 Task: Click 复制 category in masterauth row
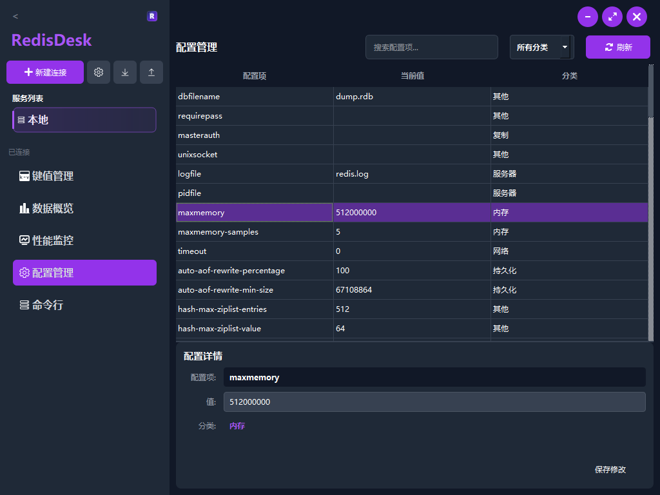coord(570,135)
